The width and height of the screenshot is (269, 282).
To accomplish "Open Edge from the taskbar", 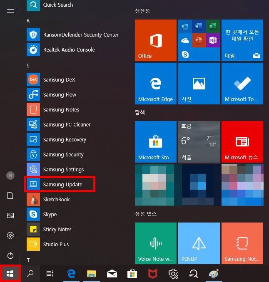I will (71, 274).
